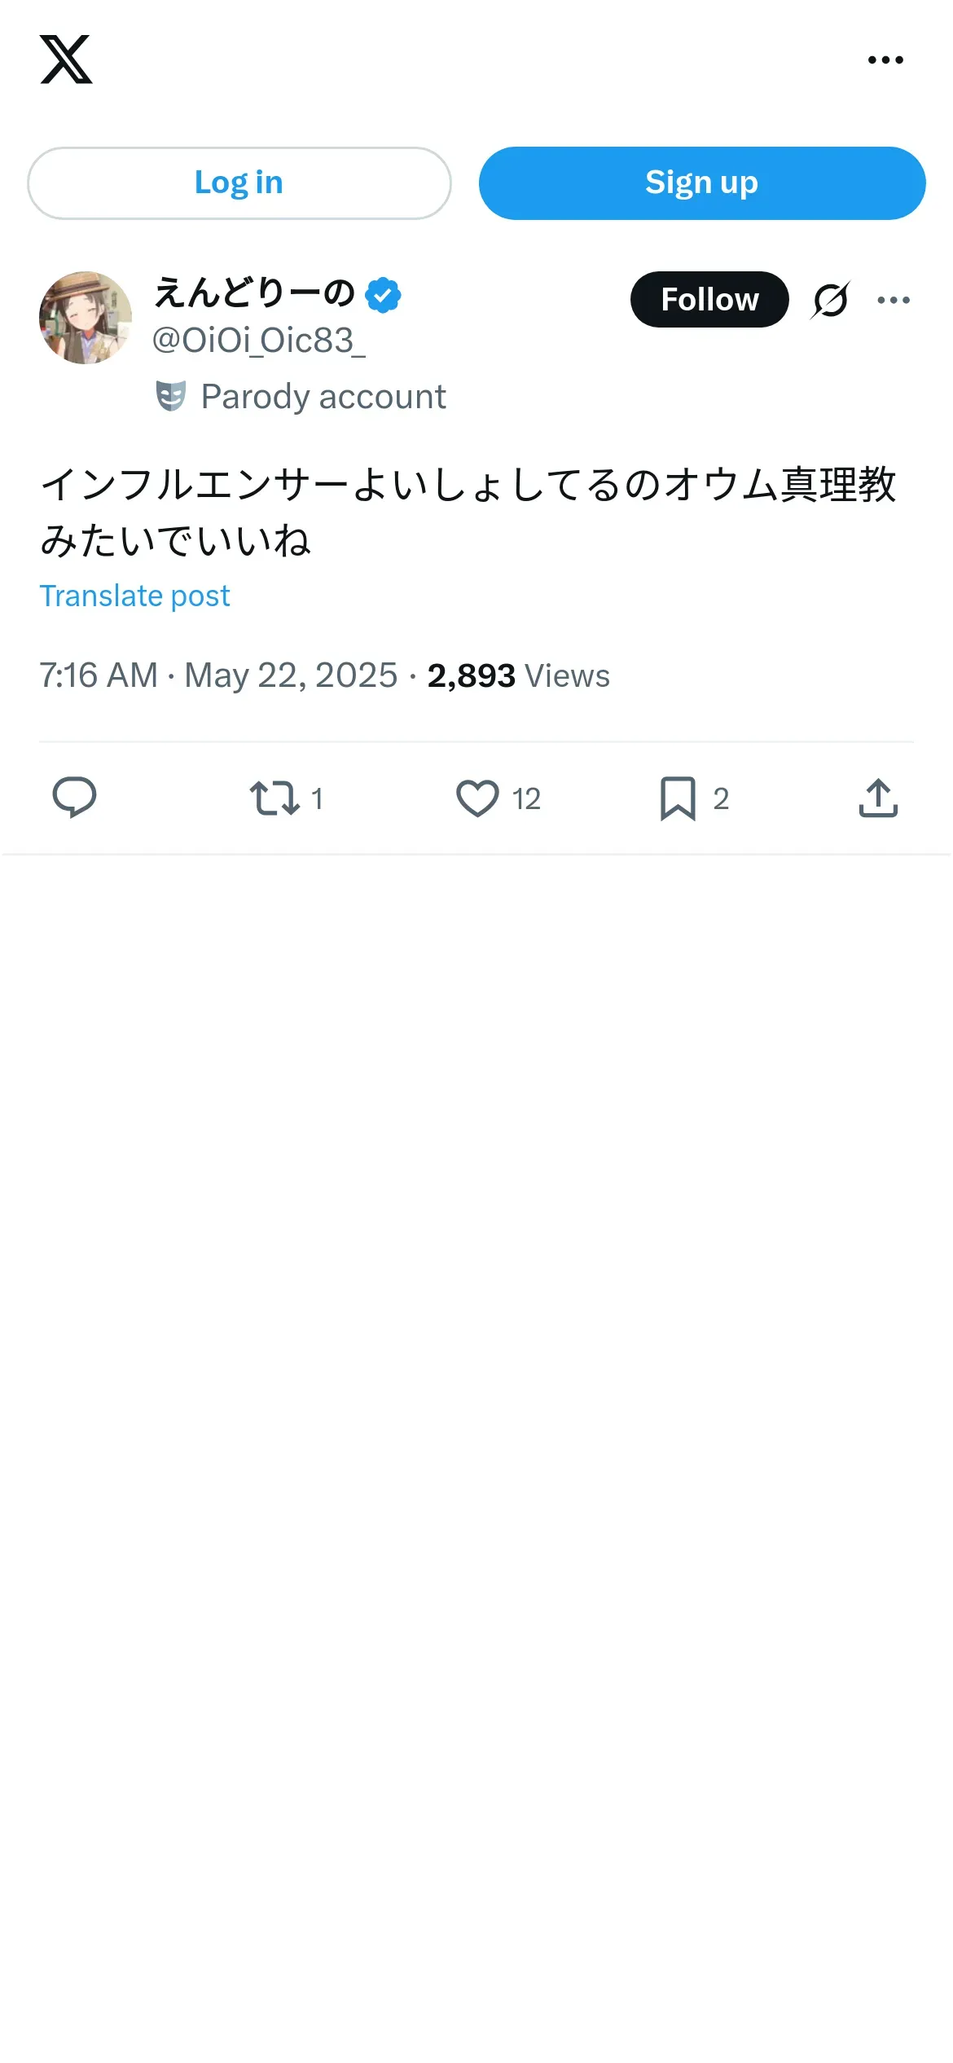
Task: Click the repost arrows icon
Action: [274, 798]
